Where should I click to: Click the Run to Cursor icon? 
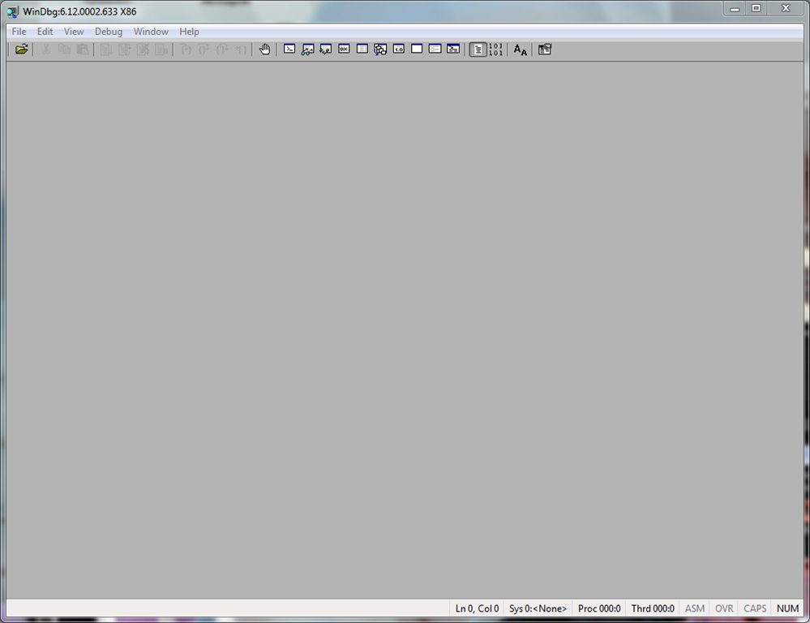click(241, 49)
